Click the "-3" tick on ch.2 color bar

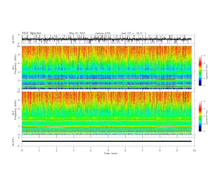click(x=204, y=101)
